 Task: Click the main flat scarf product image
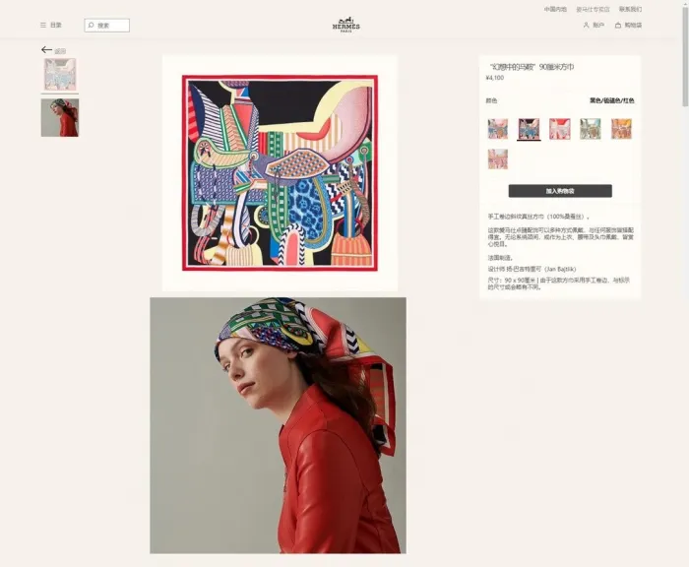280,172
